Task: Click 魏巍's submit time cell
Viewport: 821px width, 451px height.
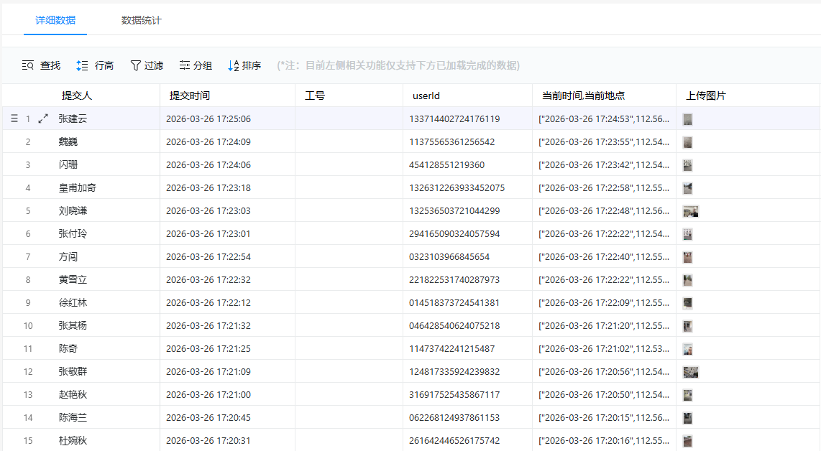Action: (x=208, y=142)
